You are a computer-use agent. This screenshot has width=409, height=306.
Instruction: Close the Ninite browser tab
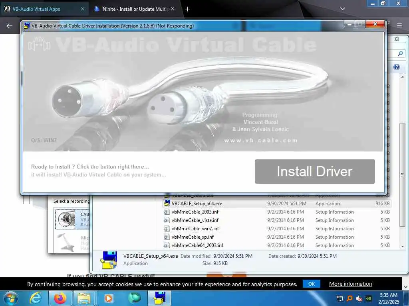173,9
